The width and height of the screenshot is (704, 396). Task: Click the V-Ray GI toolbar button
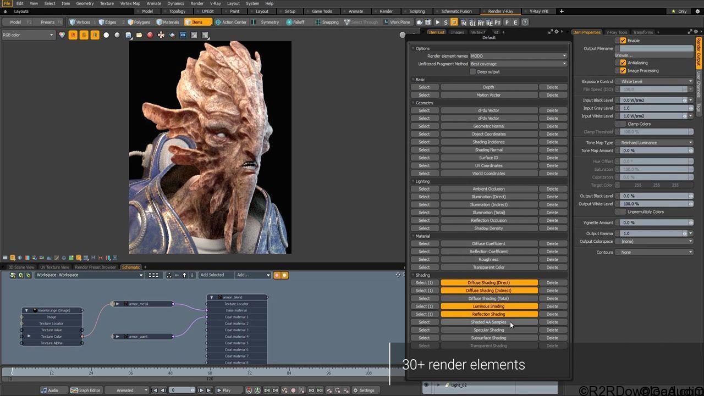(472, 22)
